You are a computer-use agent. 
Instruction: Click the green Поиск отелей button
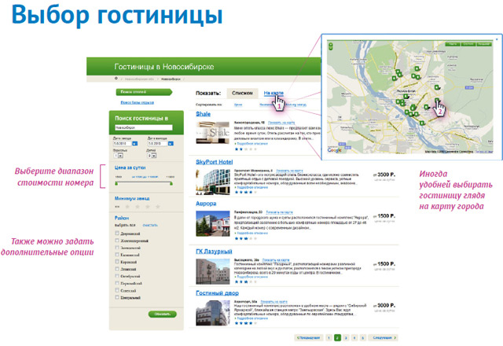(144, 92)
